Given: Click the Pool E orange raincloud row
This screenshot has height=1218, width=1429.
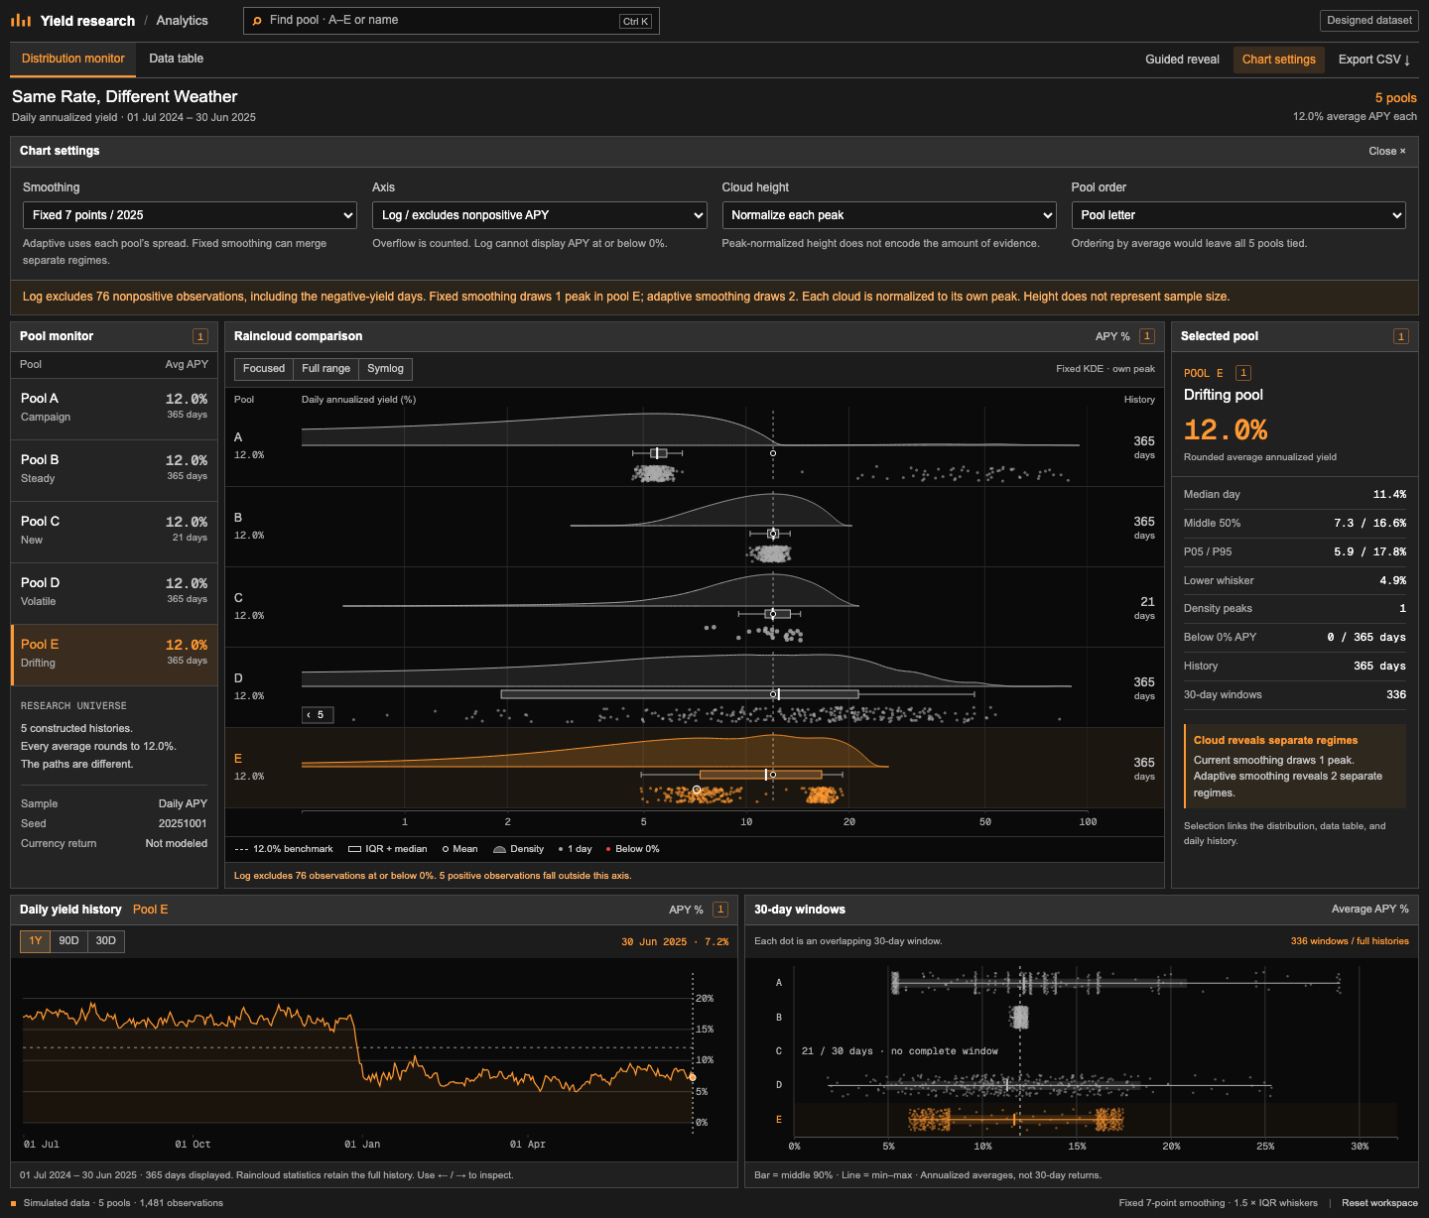Looking at the screenshot, I should click(x=695, y=768).
